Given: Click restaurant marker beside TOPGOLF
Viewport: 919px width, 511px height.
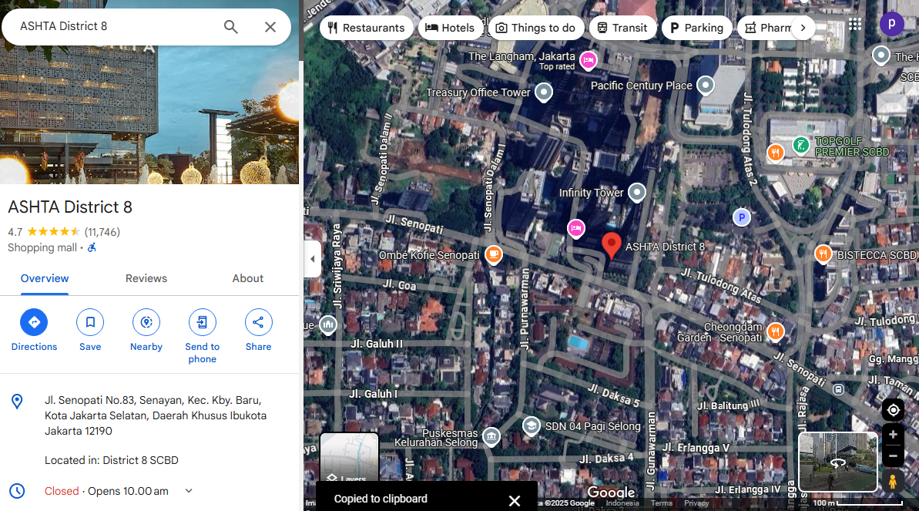Looking at the screenshot, I should [x=776, y=153].
